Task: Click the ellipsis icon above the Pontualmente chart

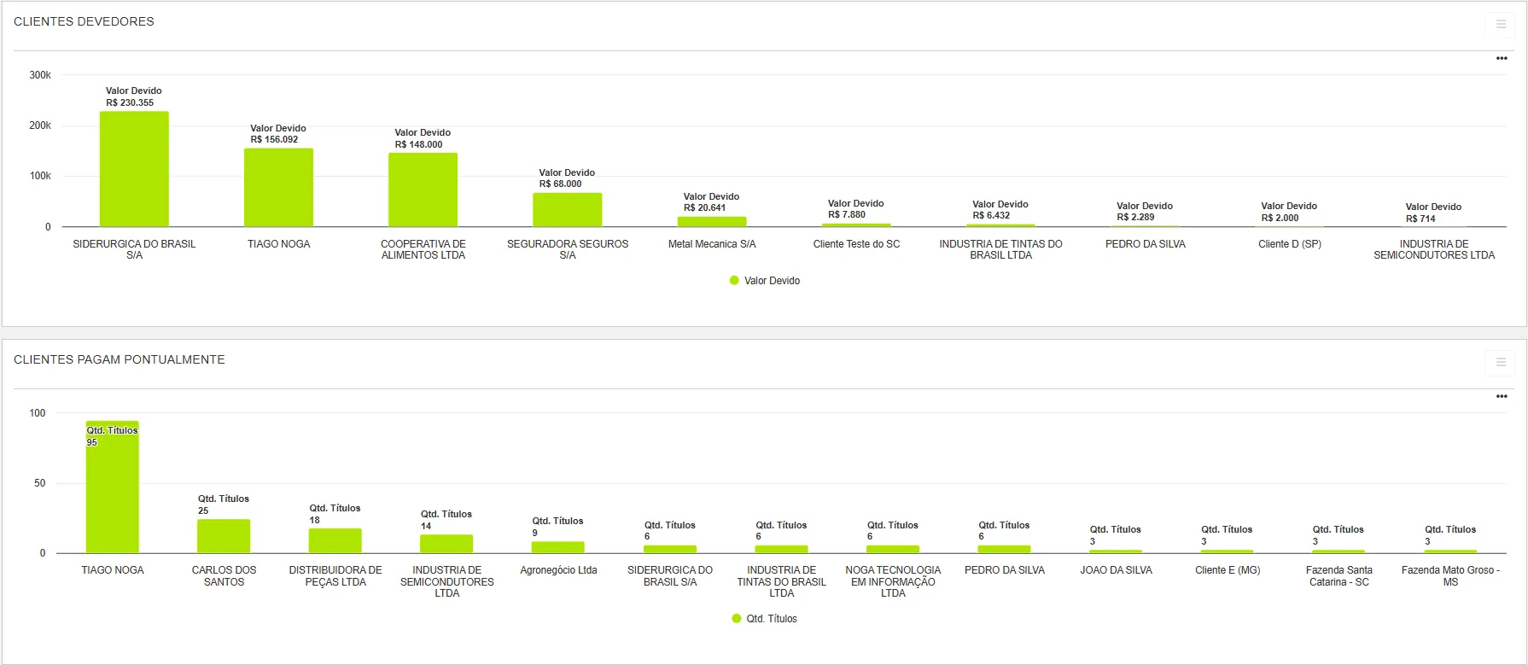Action: tap(1502, 397)
